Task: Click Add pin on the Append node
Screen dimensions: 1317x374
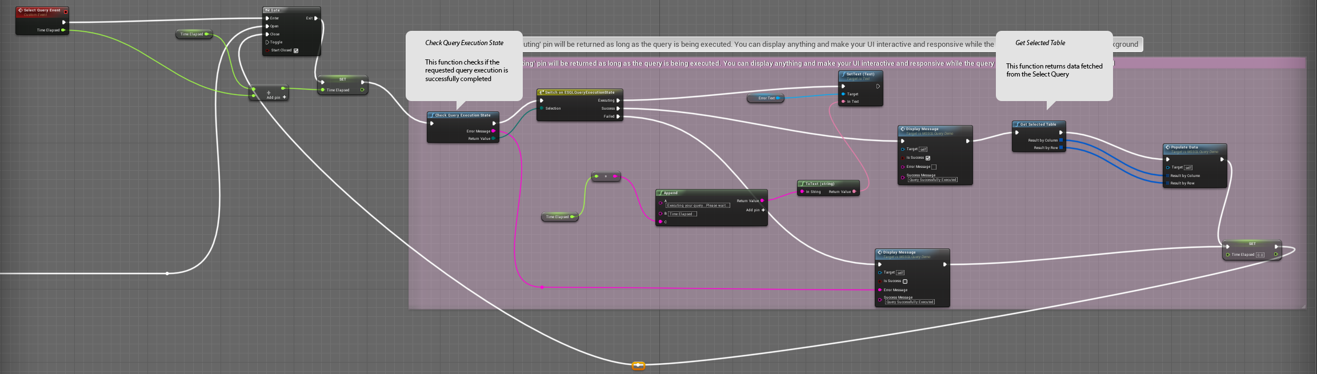Action: (762, 210)
